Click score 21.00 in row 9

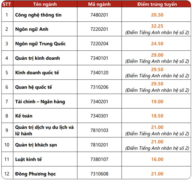[157, 127]
